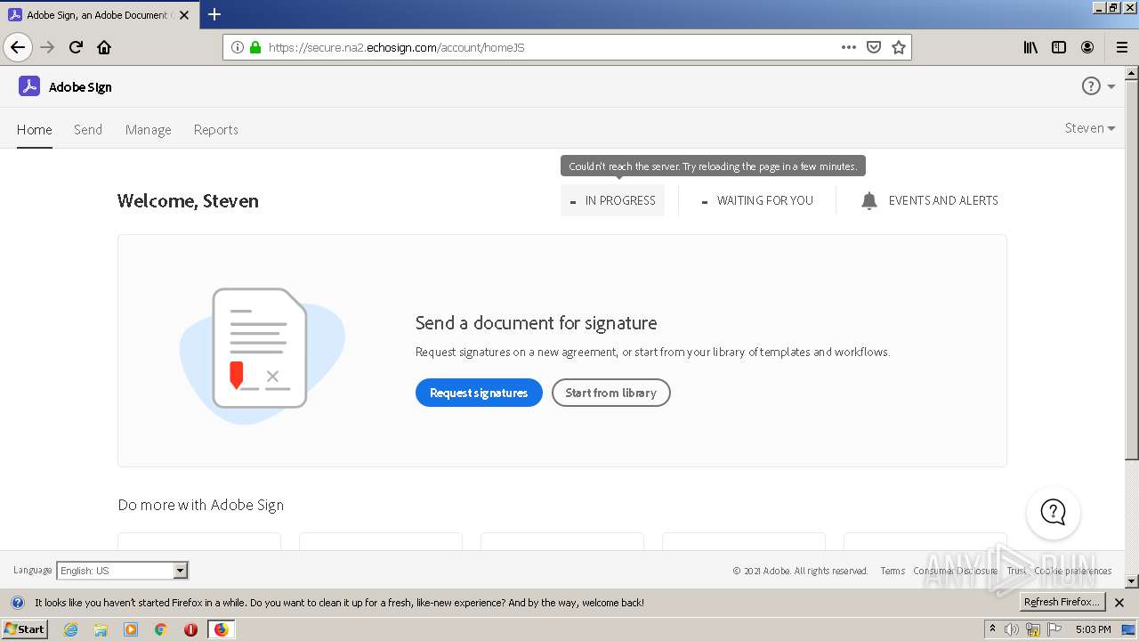The image size is (1139, 641).
Task: Click the green padlock security icon
Action: (255, 47)
